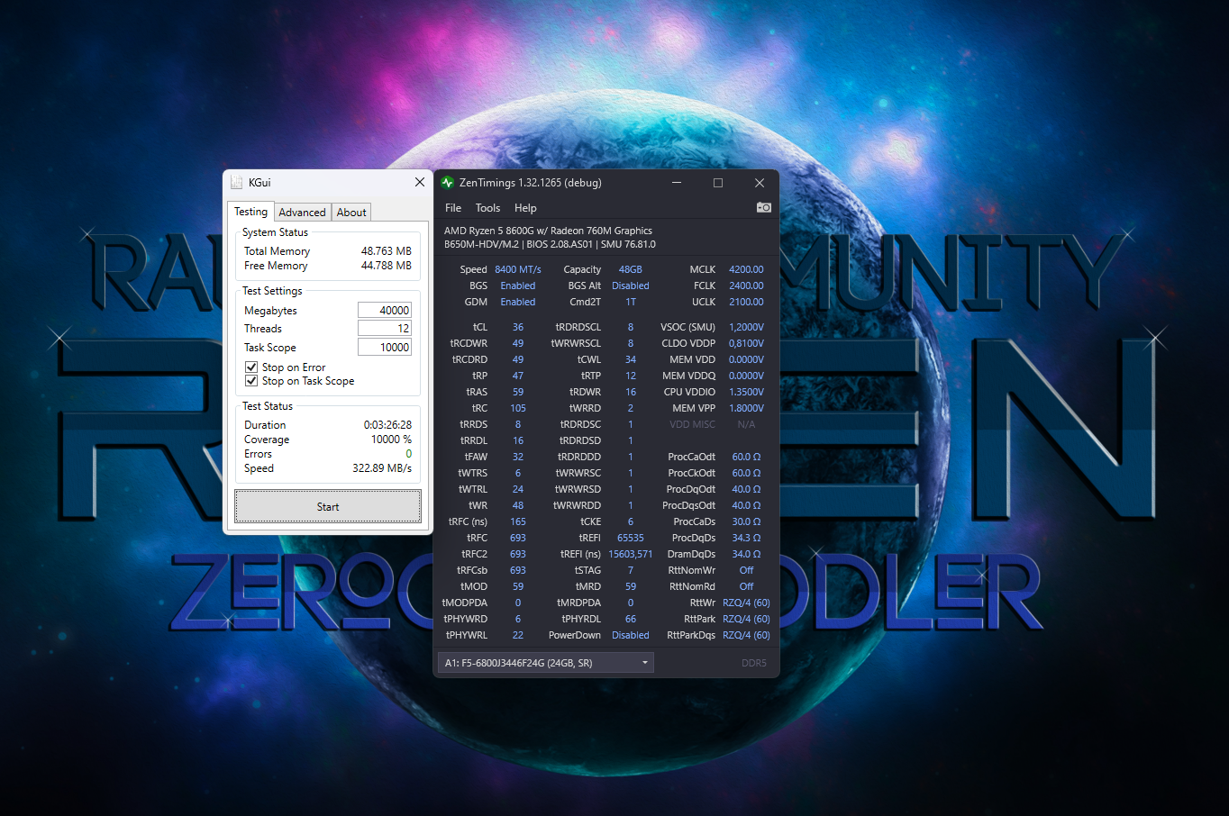Click the AMD Ryzen 5 8600G processor text
The image size is (1229, 816).
click(x=548, y=231)
